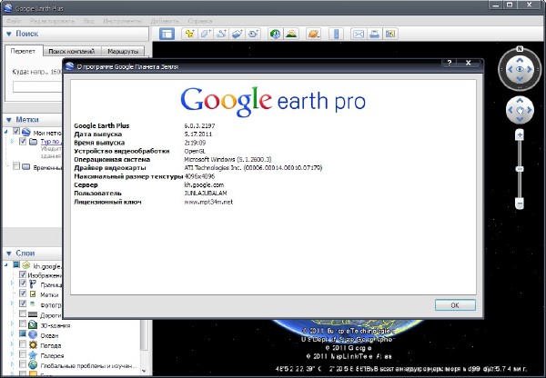The width and height of the screenshot is (546, 378).
Task: Collapse the Слои panel header
Action: click(x=9, y=253)
